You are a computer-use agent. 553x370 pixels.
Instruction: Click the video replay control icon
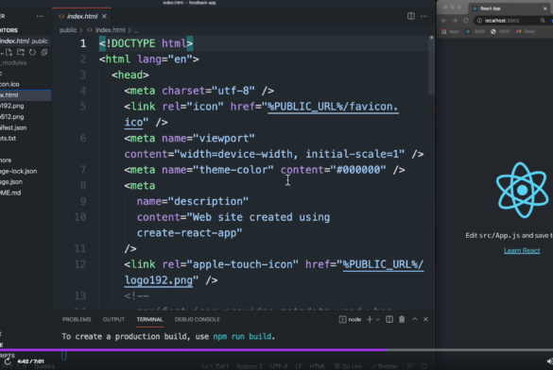click(8, 362)
